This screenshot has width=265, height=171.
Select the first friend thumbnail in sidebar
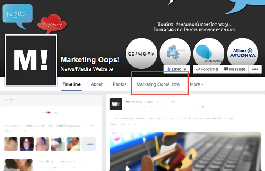(11, 144)
